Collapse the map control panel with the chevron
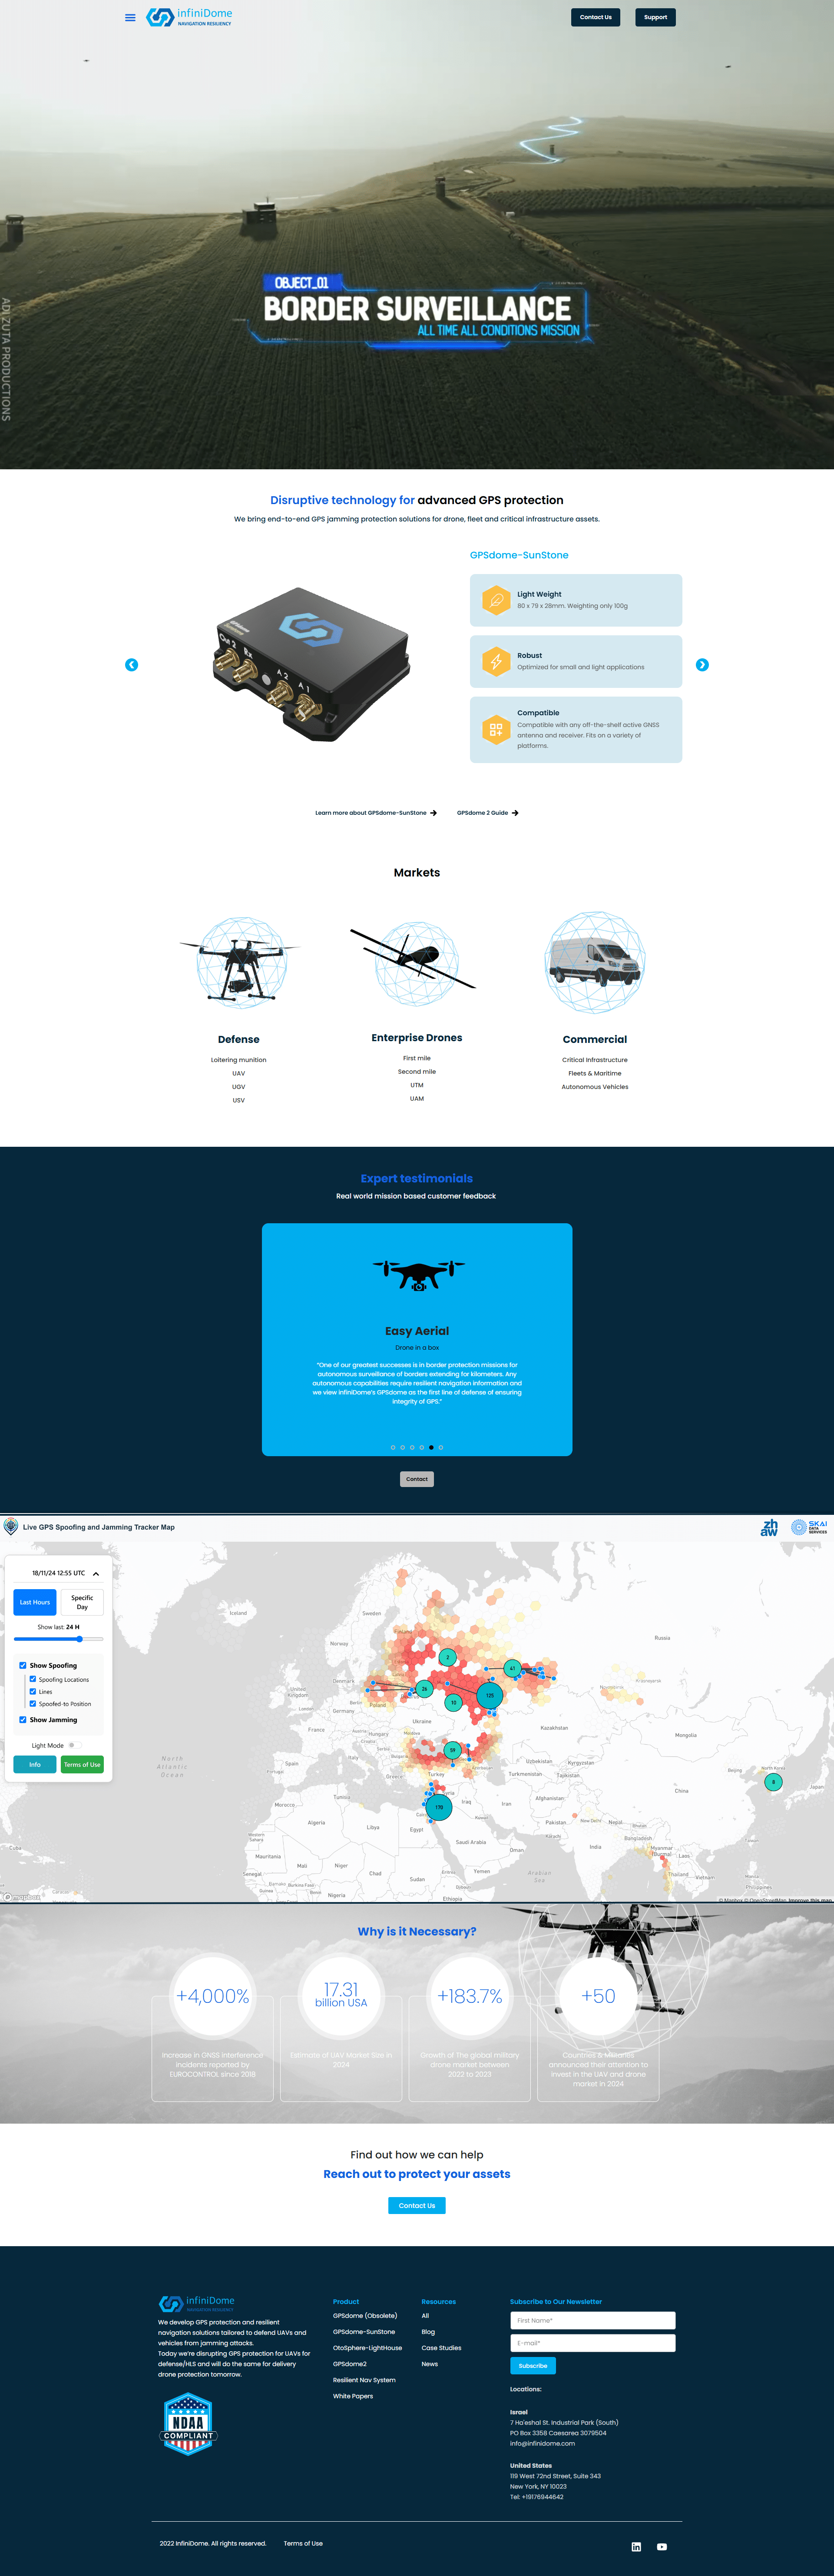 coord(96,1574)
